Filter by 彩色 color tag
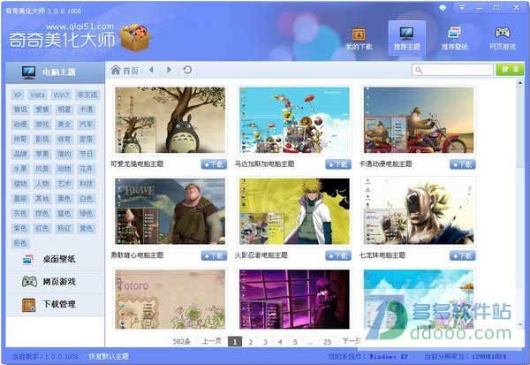The image size is (530, 365). 20,243
